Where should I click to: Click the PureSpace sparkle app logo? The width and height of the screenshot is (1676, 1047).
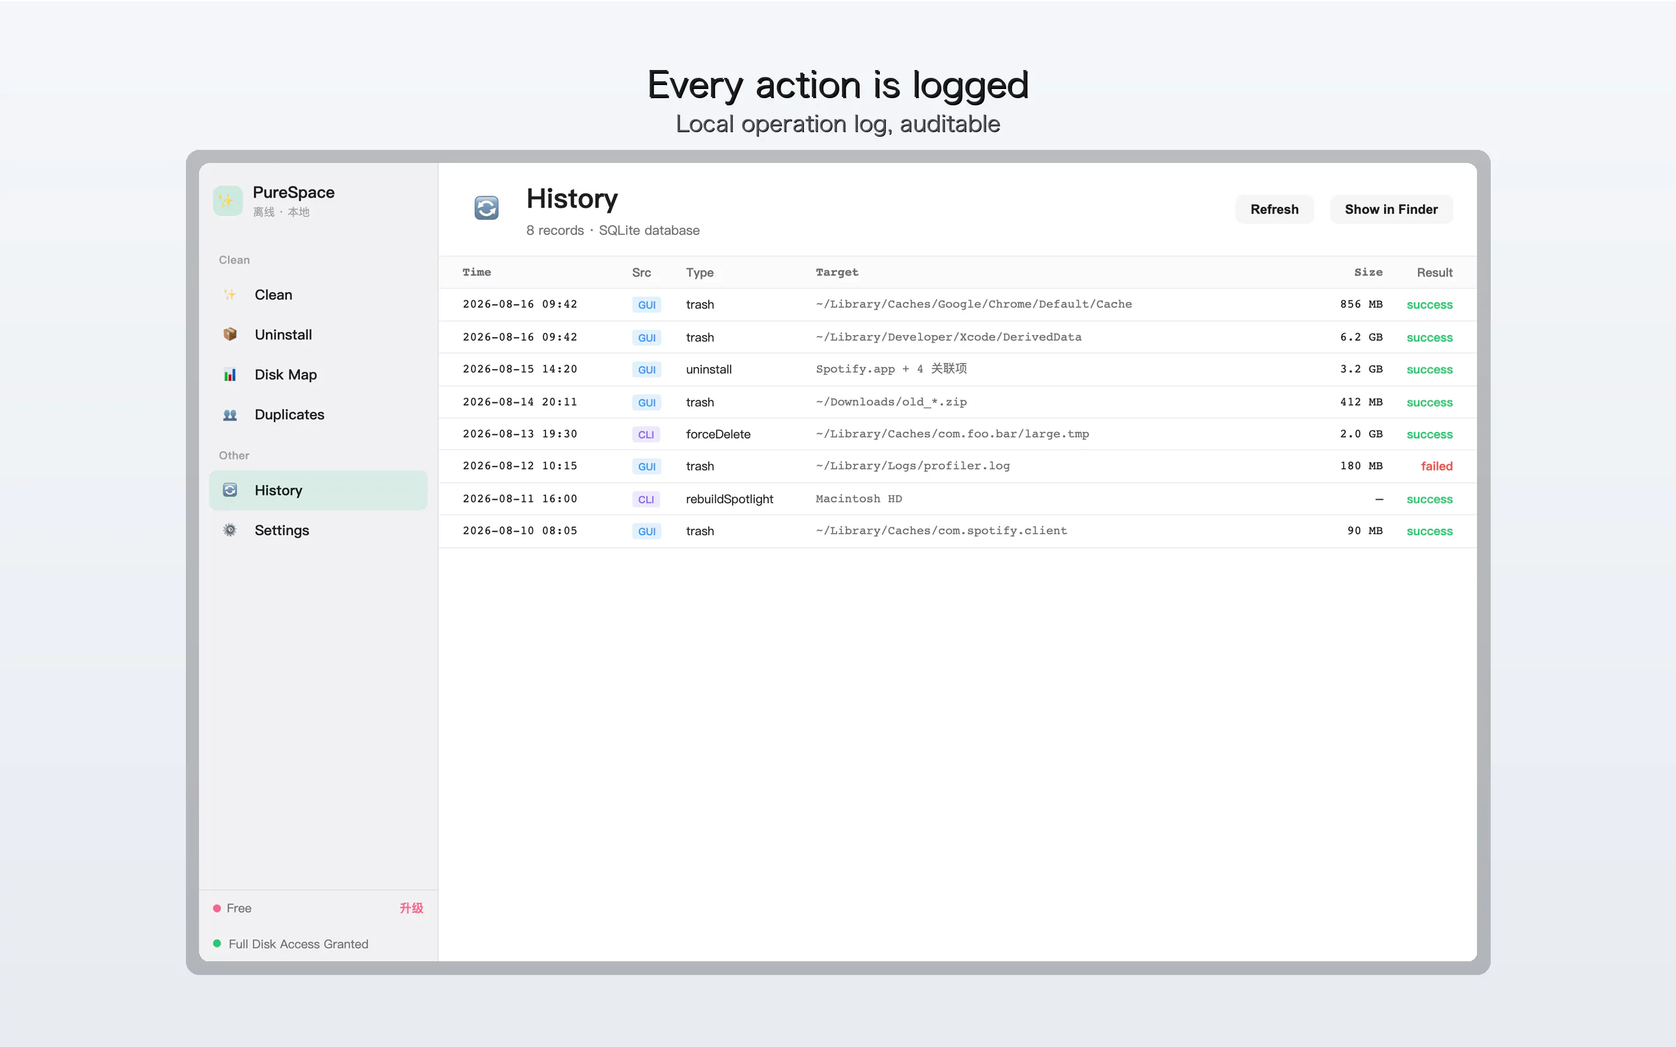(227, 201)
